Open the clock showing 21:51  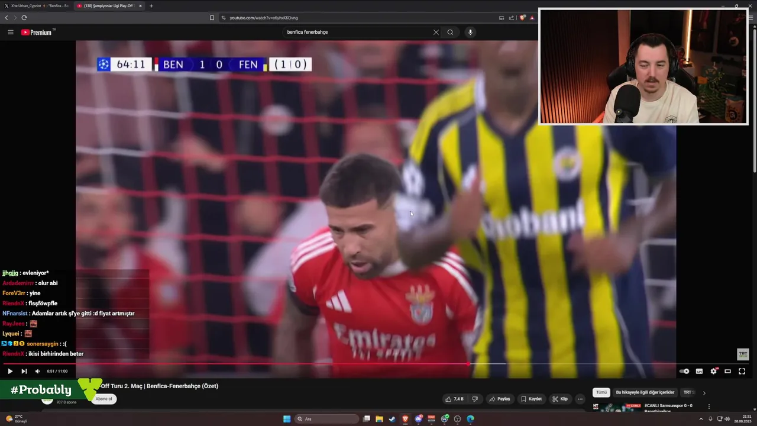click(742, 419)
